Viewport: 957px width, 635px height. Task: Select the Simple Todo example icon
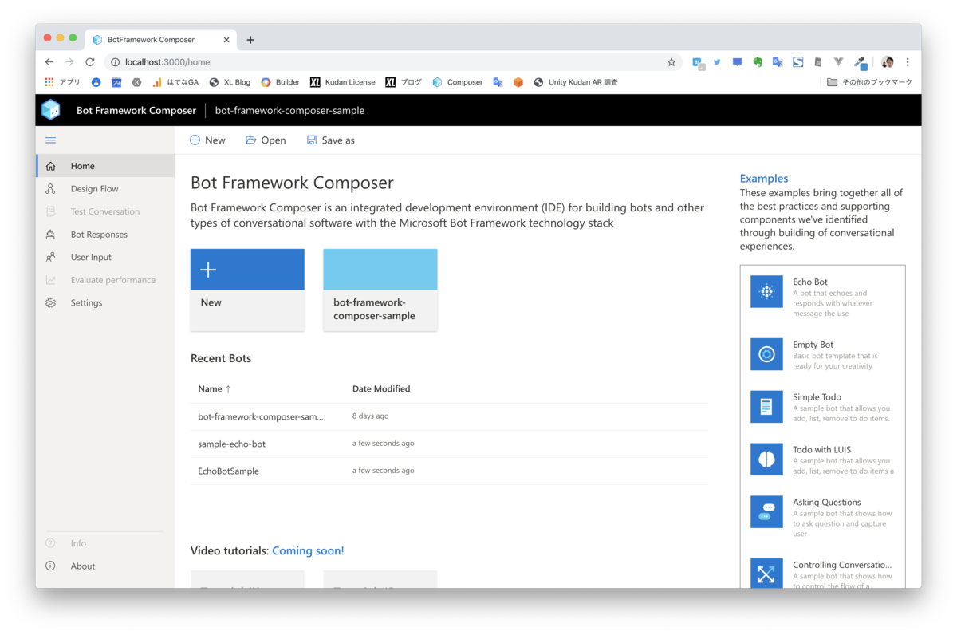click(x=766, y=407)
